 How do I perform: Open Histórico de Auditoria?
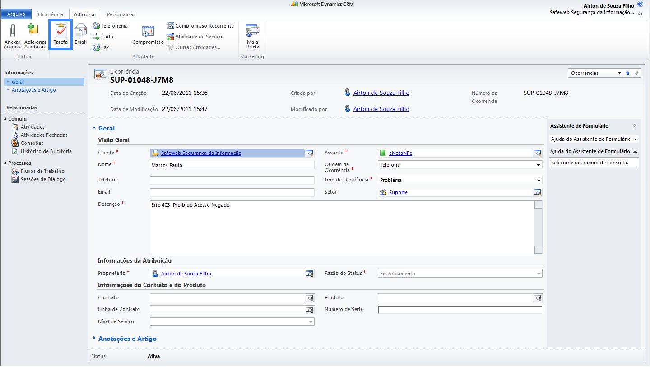pyautogui.click(x=46, y=151)
